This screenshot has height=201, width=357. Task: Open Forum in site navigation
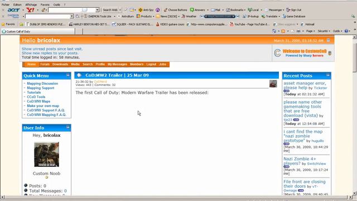45,64
